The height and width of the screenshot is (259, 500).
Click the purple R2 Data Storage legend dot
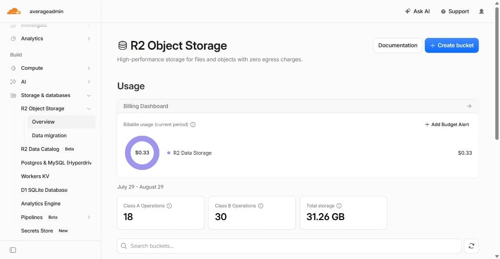click(x=168, y=153)
